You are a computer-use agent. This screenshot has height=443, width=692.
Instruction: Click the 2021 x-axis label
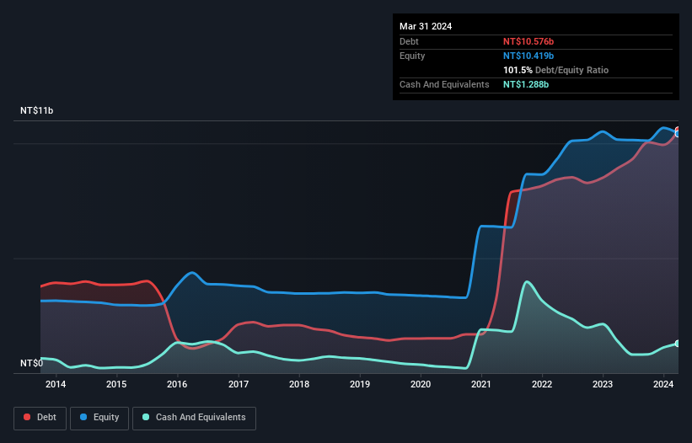coord(481,384)
